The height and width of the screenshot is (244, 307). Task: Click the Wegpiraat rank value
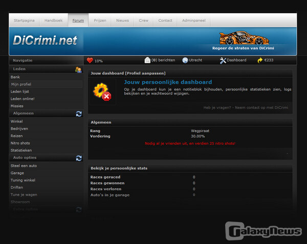coord(200,131)
